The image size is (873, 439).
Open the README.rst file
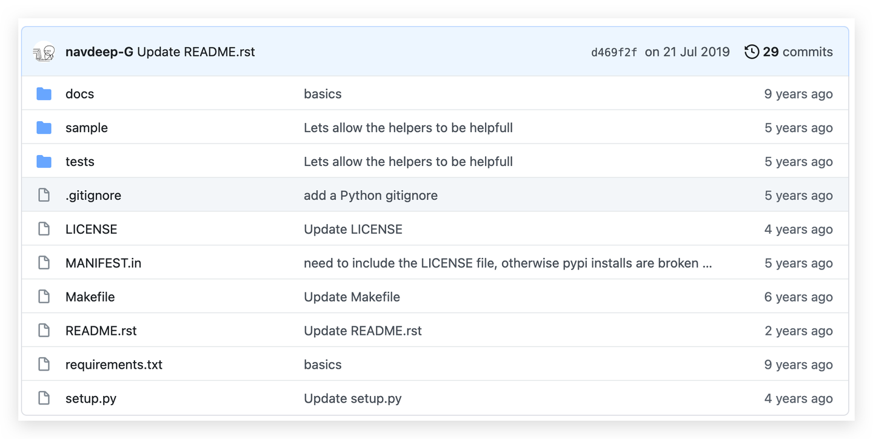point(101,331)
